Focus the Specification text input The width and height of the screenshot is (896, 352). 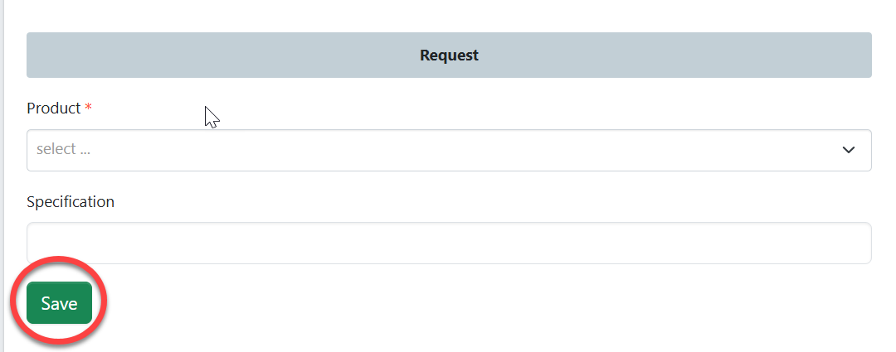(x=448, y=244)
